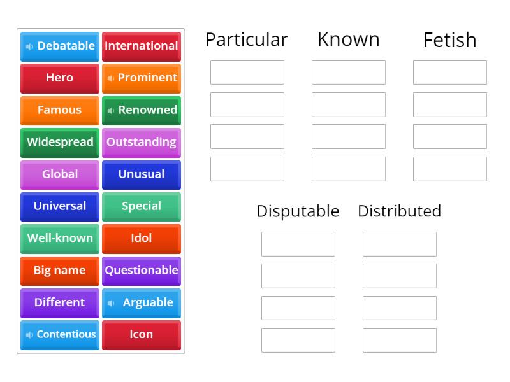Play pronunciation audio for Prominent
Image resolution: width=510 pixels, height=382 pixels.
coord(110,78)
